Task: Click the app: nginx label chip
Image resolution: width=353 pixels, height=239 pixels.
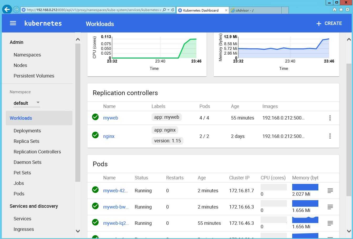Action: [x=165, y=130]
